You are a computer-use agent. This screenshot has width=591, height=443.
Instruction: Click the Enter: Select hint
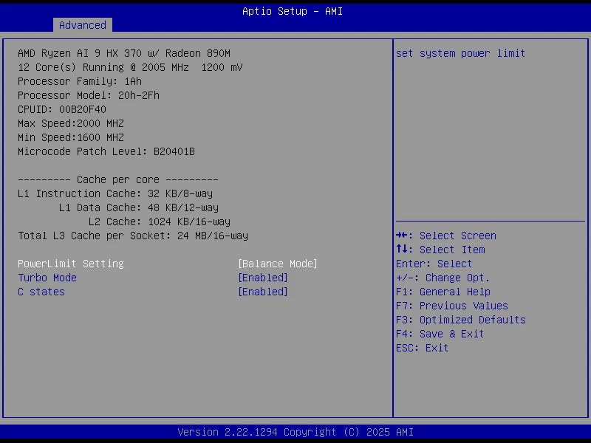click(434, 264)
